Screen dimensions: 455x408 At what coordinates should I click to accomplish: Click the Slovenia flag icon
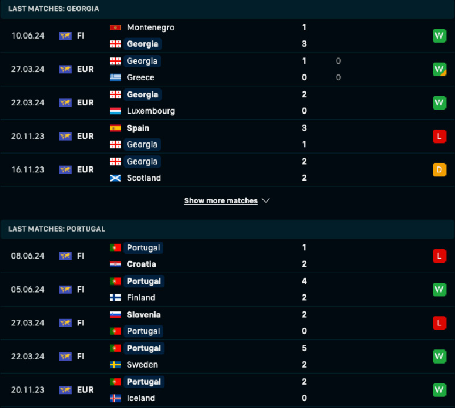pos(115,315)
